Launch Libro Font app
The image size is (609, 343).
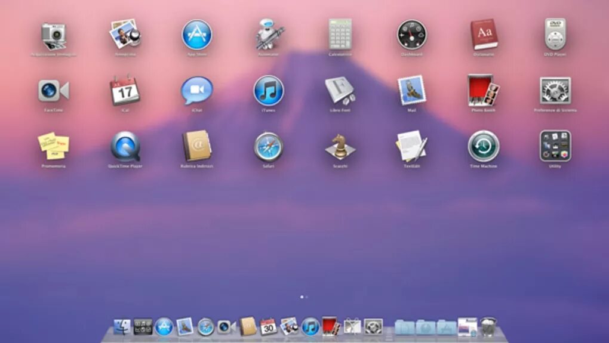click(340, 91)
